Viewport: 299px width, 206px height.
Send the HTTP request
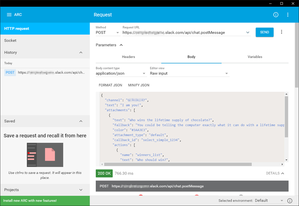(x=265, y=32)
